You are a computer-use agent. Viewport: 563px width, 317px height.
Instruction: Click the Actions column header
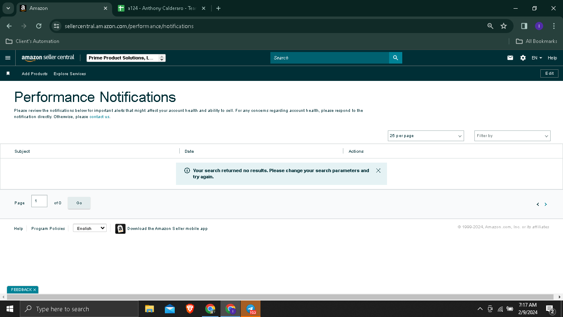tap(356, 151)
